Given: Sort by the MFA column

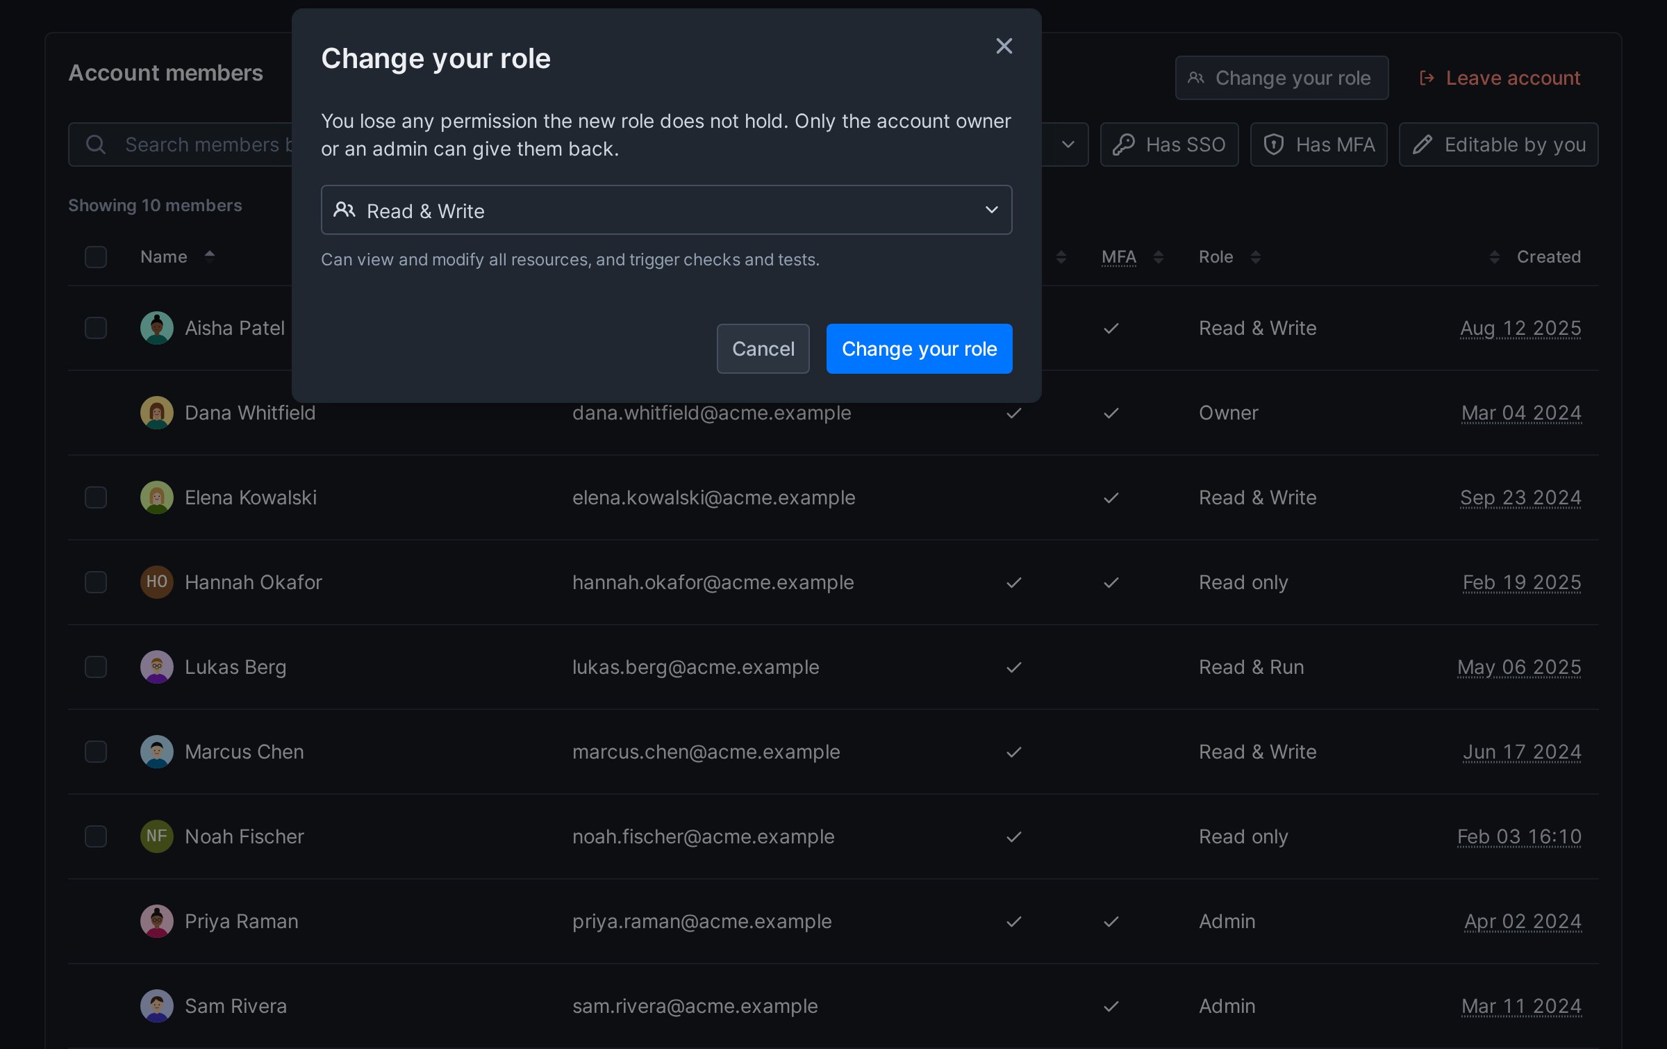Looking at the screenshot, I should 1132,257.
